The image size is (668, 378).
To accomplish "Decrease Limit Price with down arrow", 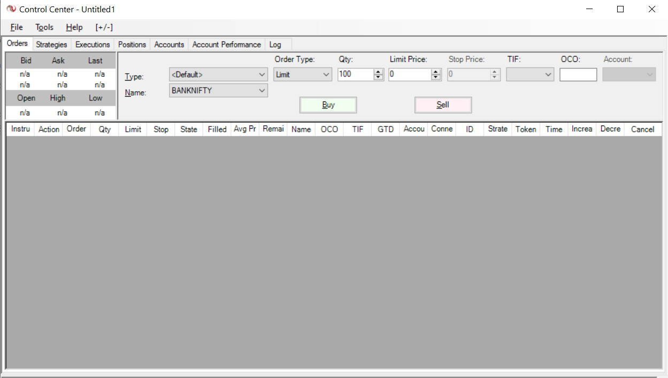I will coord(436,77).
